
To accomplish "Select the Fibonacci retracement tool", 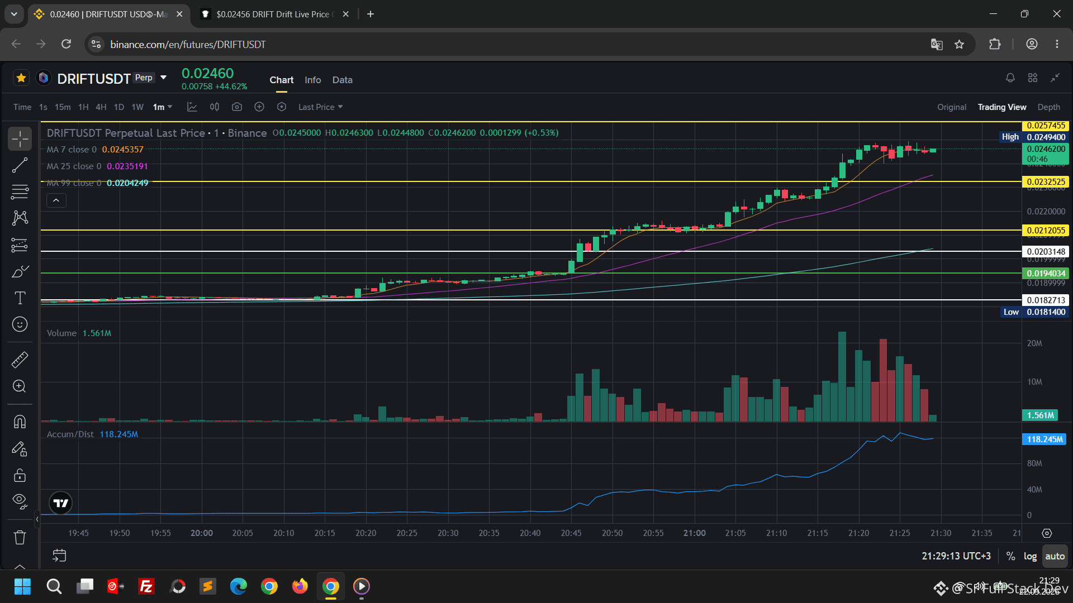I will tap(20, 192).
